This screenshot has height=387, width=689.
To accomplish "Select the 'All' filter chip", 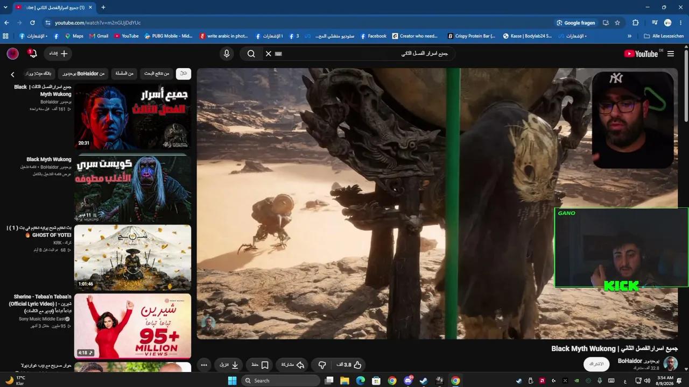I will pos(183,74).
